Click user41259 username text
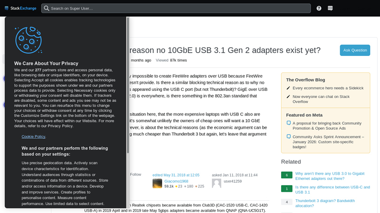The height and width of the screenshot is (213, 380). tap(233, 181)
